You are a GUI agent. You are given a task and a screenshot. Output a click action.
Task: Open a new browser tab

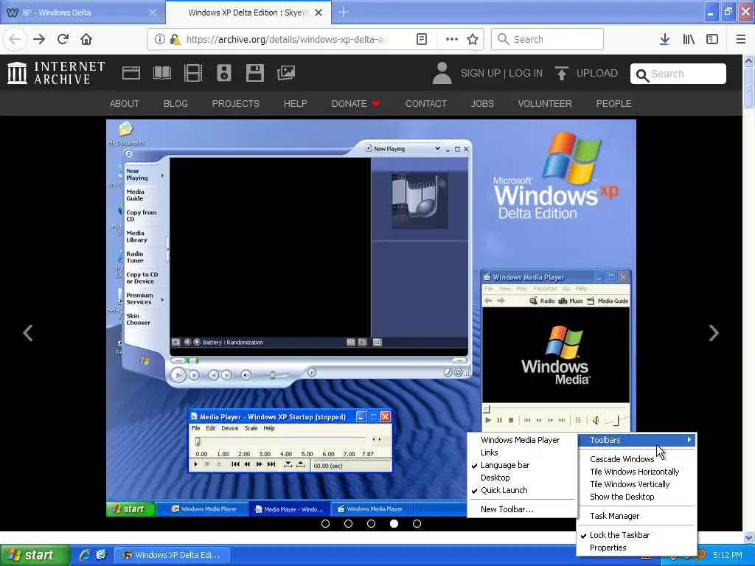[344, 12]
